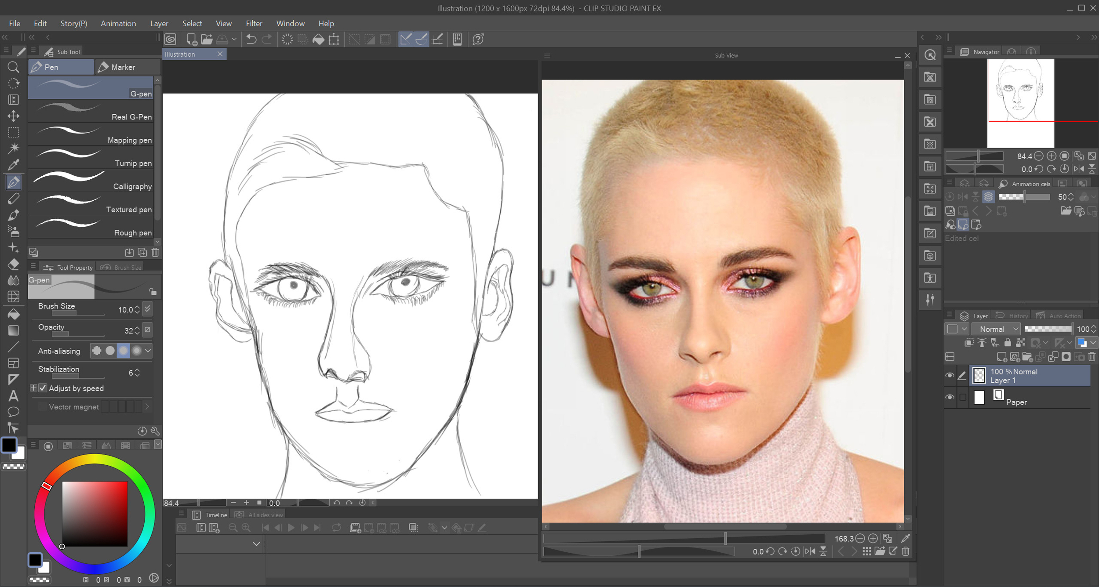Open the layer blending mode dropdown
1099x587 pixels.
995,329
